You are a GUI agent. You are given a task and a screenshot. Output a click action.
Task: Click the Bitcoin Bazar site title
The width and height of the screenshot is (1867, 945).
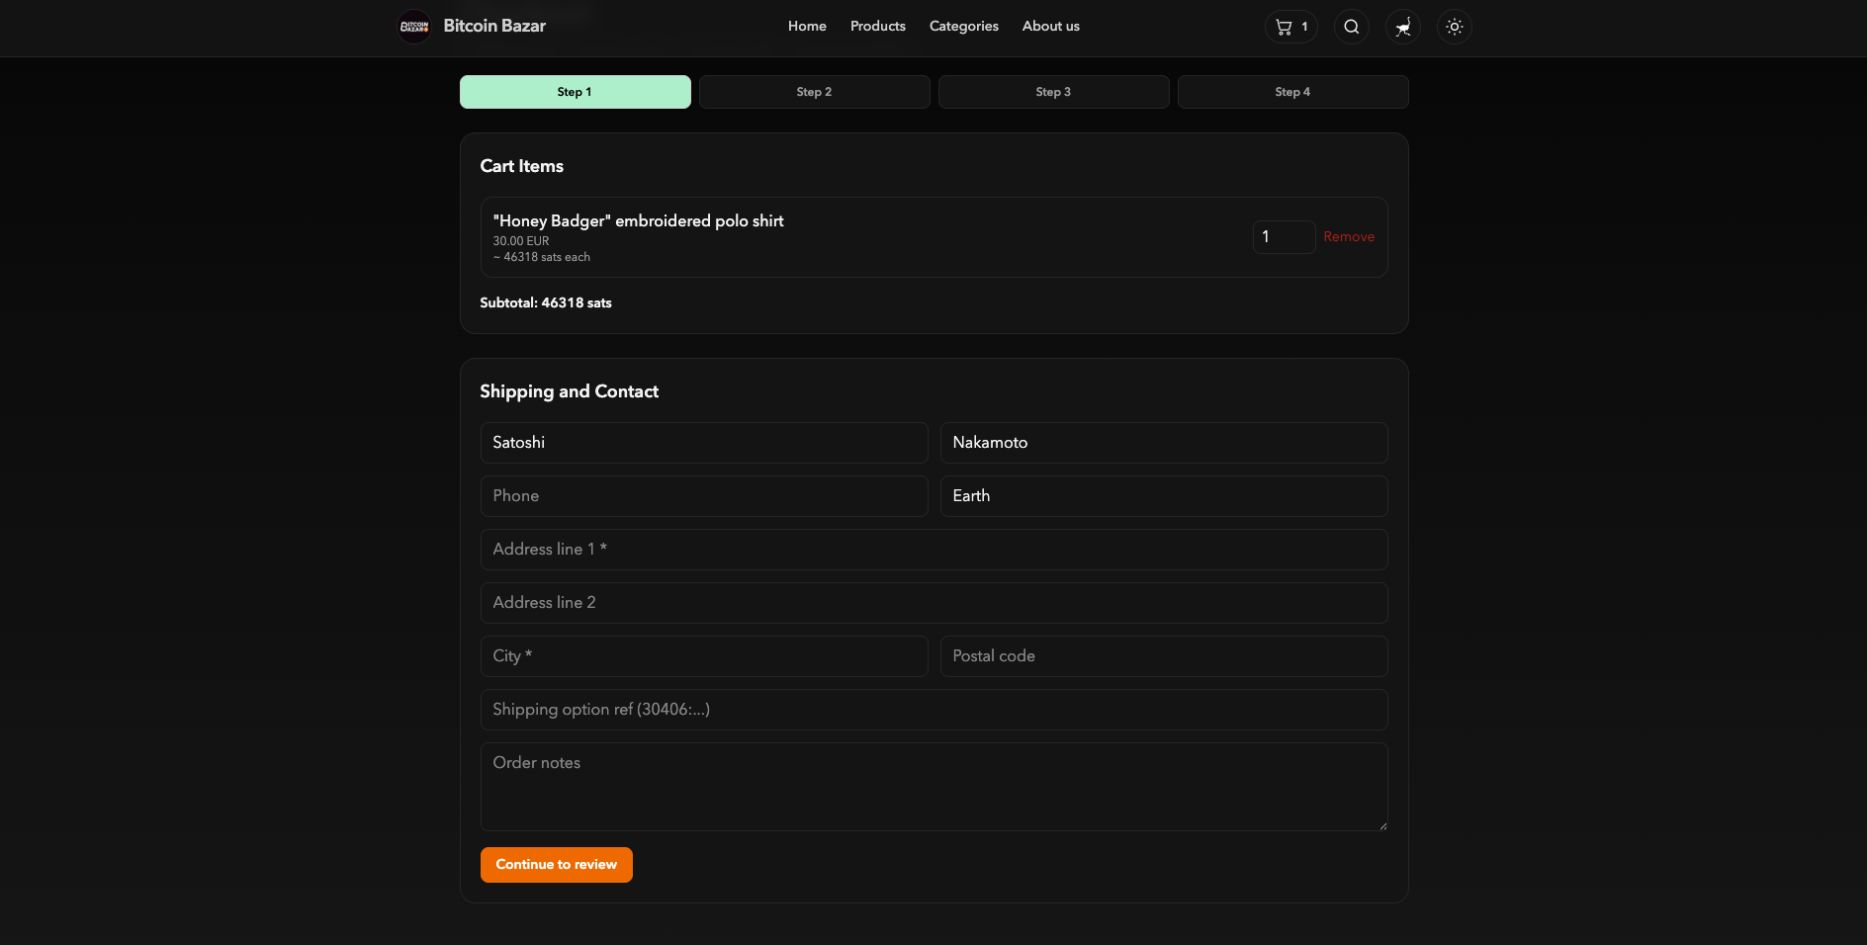pos(494,26)
